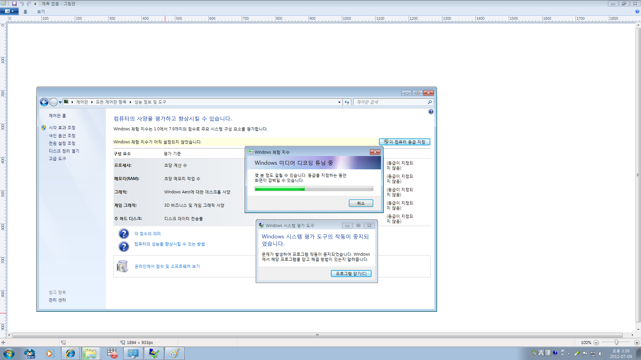Click the 디스크 정리 열기 sidebar link

click(x=64, y=151)
